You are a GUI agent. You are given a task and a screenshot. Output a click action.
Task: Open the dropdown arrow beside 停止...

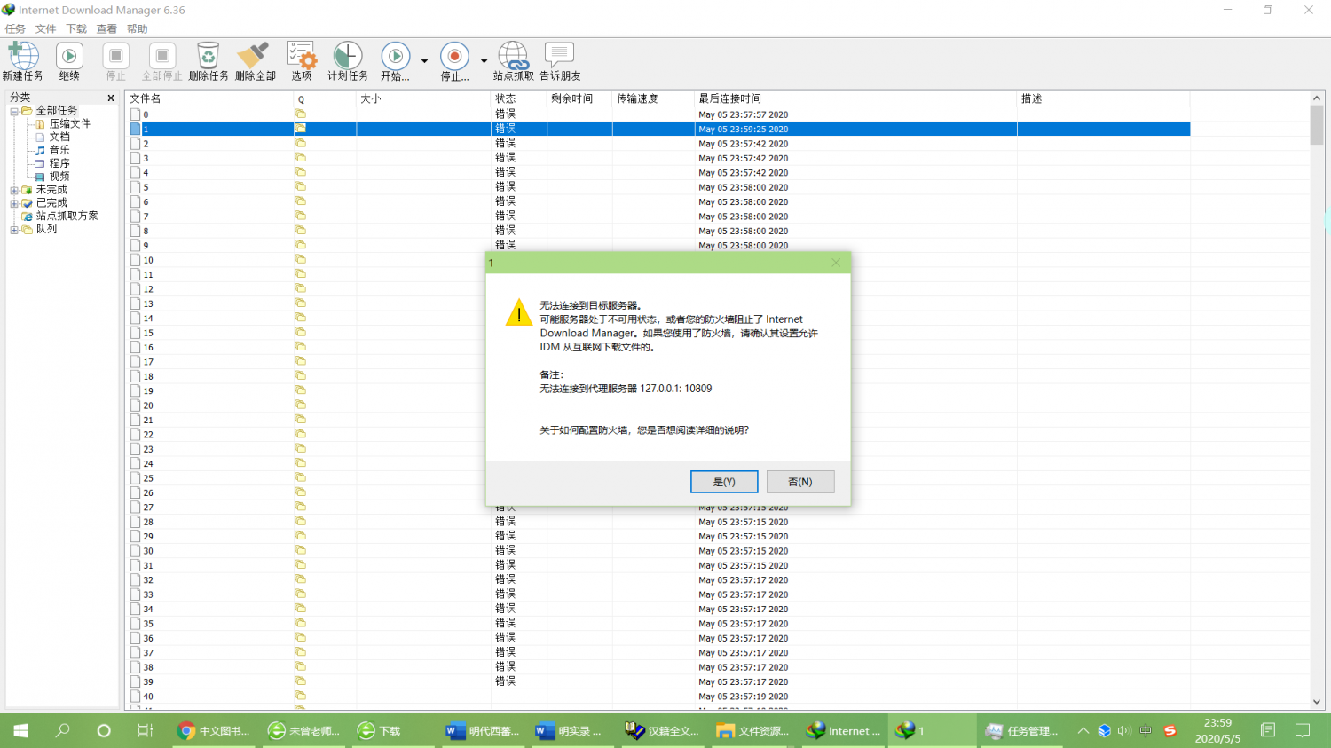484,61
